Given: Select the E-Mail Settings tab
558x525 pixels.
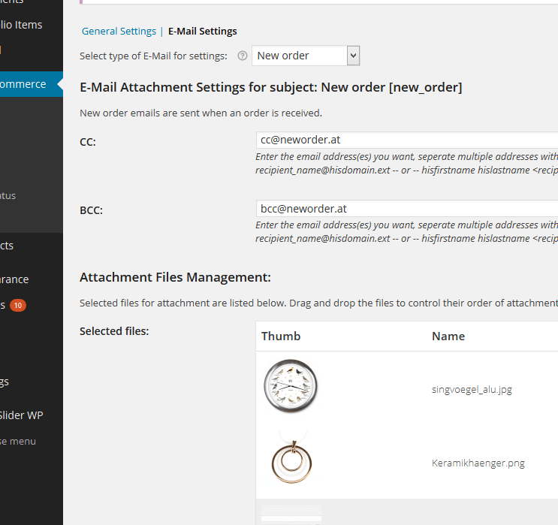Looking at the screenshot, I should pyautogui.click(x=203, y=32).
